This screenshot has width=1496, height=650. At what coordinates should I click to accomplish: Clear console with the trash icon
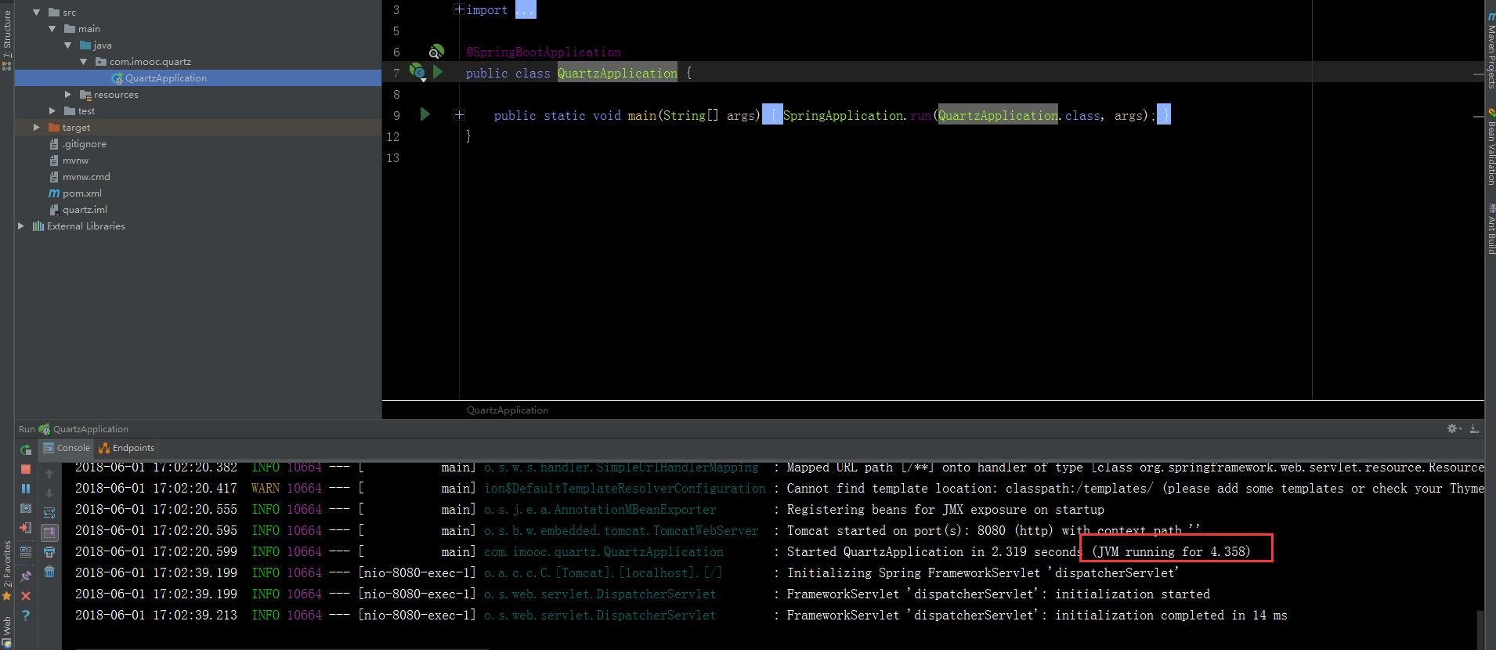[49, 572]
